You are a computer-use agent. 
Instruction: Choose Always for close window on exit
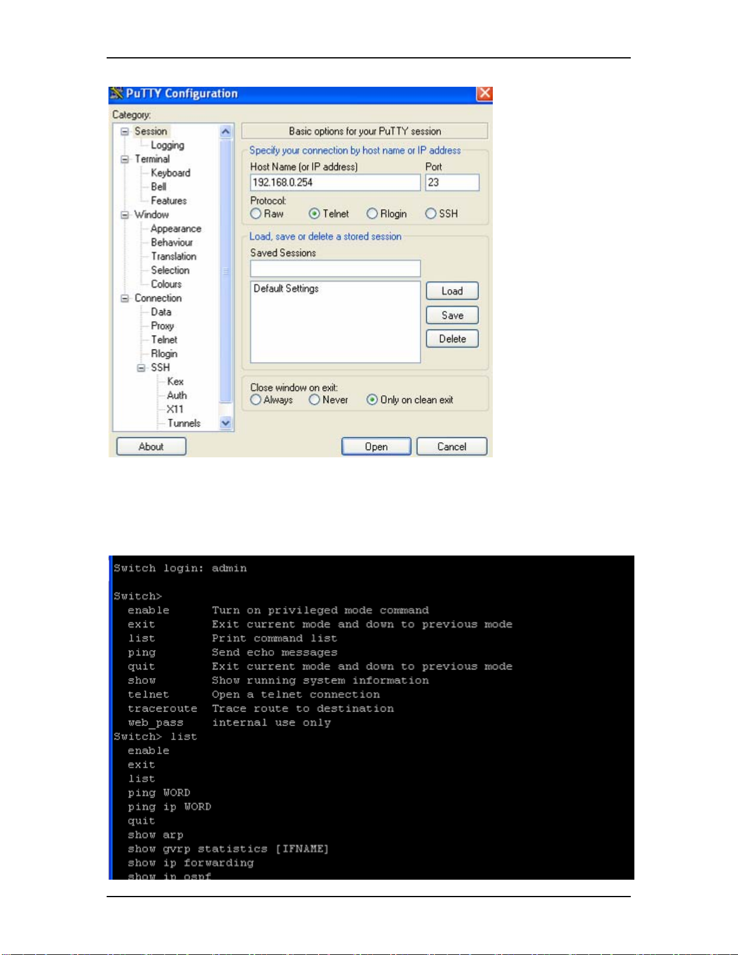click(256, 399)
